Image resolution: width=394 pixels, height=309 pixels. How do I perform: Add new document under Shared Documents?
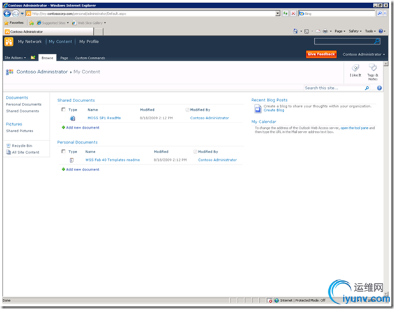82,128
